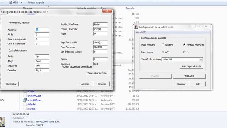
Task: Select the xfile.dat file
Action: pyautogui.click(x=32, y=104)
